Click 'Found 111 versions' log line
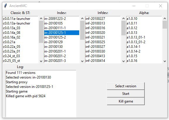The image size is (169, 120). (20, 73)
